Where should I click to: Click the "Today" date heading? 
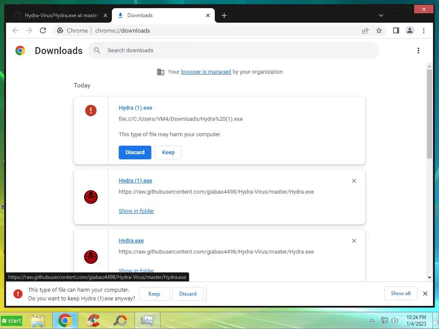coord(82,85)
